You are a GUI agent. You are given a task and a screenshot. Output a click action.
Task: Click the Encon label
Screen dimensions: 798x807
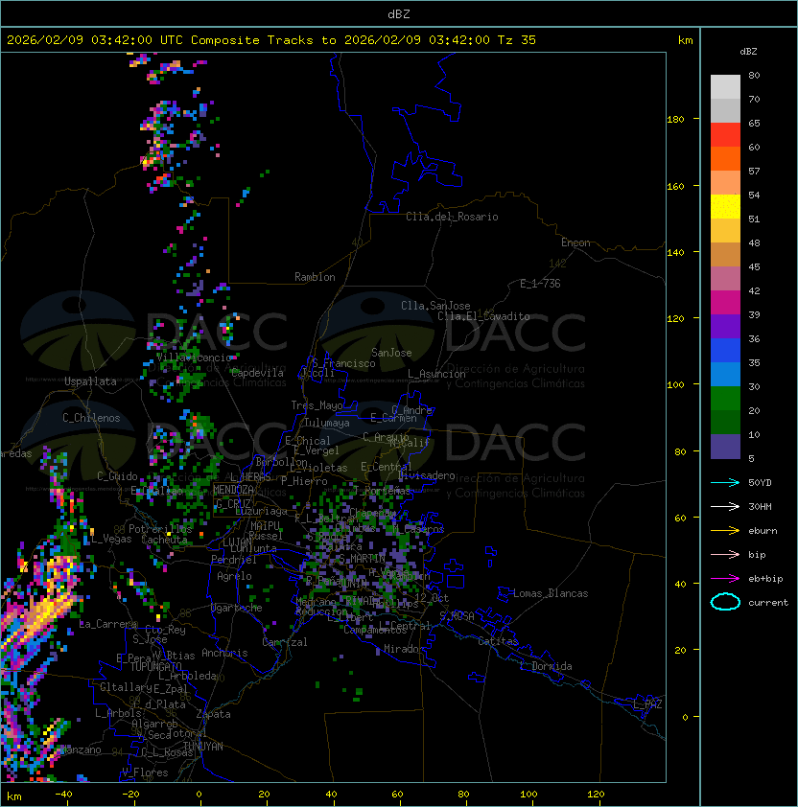[575, 242]
